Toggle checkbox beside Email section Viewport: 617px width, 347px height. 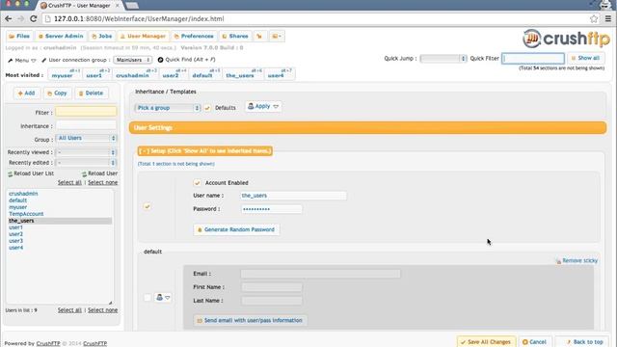(x=148, y=298)
